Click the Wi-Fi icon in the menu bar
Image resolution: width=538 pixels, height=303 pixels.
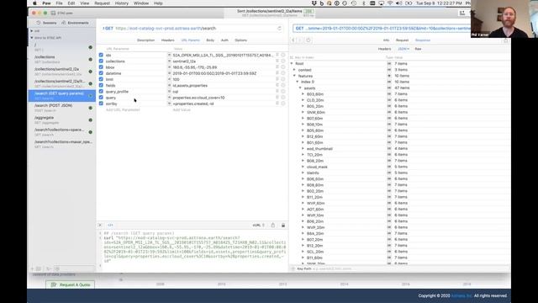[390, 3]
